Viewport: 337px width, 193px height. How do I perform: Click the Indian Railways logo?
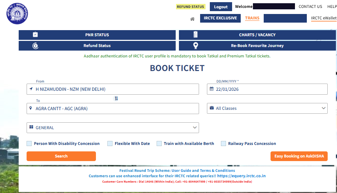point(17,14)
